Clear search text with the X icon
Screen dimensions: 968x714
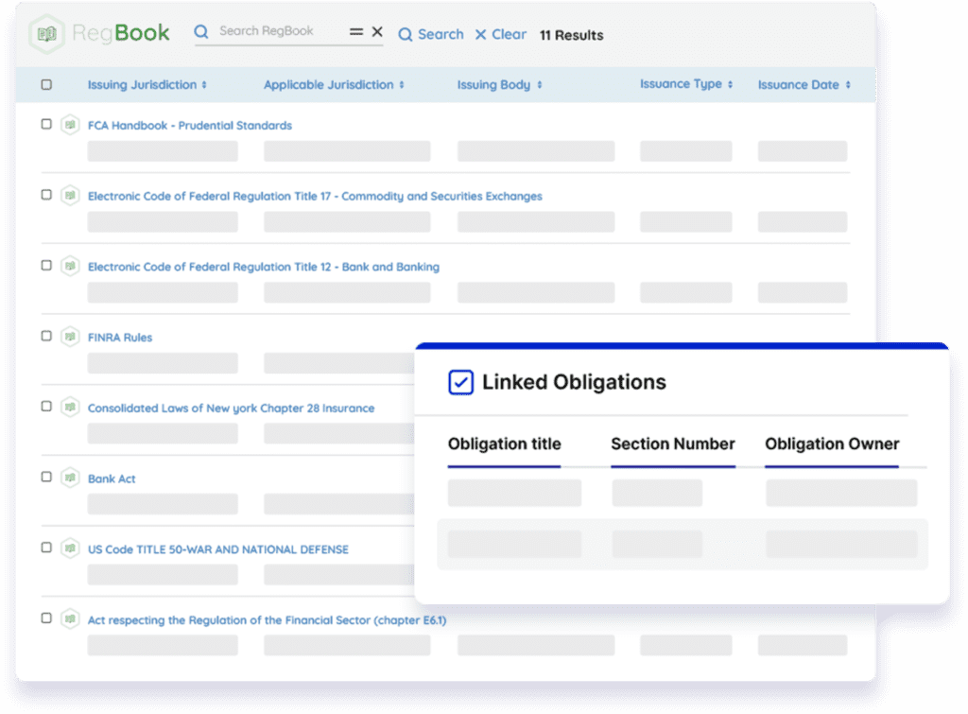[377, 31]
